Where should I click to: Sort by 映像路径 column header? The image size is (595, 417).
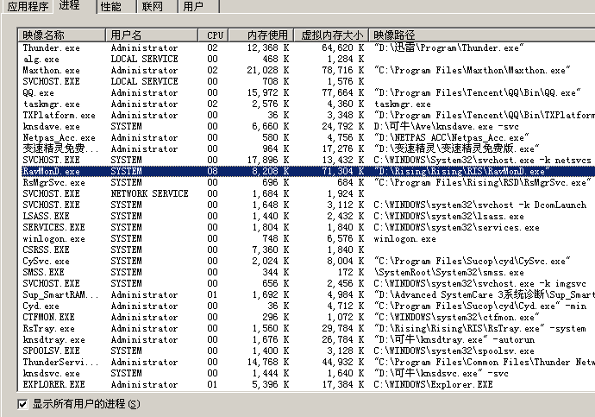pos(482,35)
